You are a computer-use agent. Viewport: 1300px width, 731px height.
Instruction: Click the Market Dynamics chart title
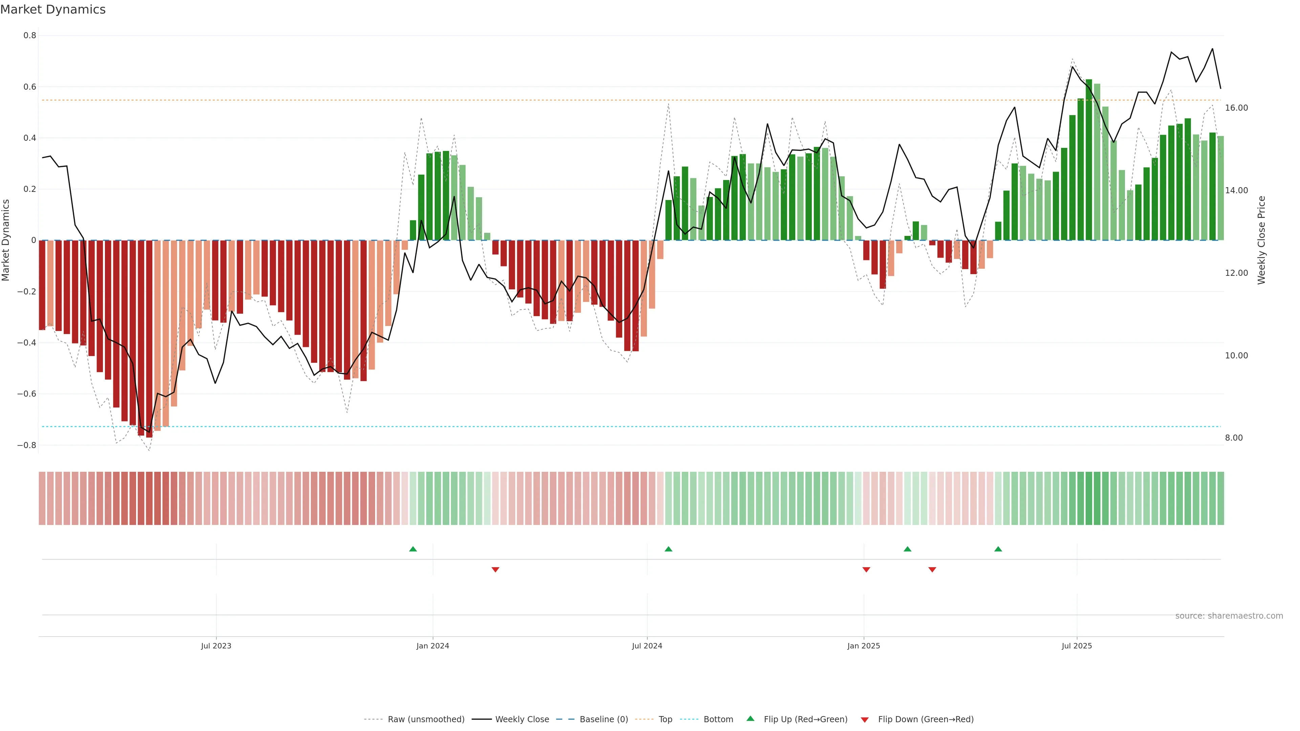pyautogui.click(x=53, y=9)
